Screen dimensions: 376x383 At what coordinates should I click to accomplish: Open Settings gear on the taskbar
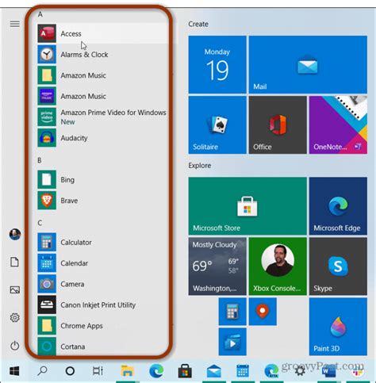[x=300, y=371]
